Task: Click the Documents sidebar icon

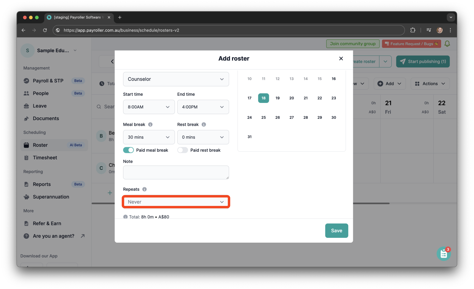Action: [x=27, y=118]
